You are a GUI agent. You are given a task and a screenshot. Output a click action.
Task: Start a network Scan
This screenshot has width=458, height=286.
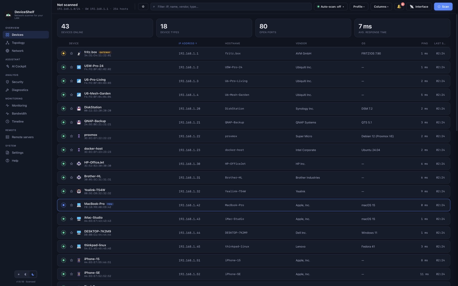click(443, 7)
